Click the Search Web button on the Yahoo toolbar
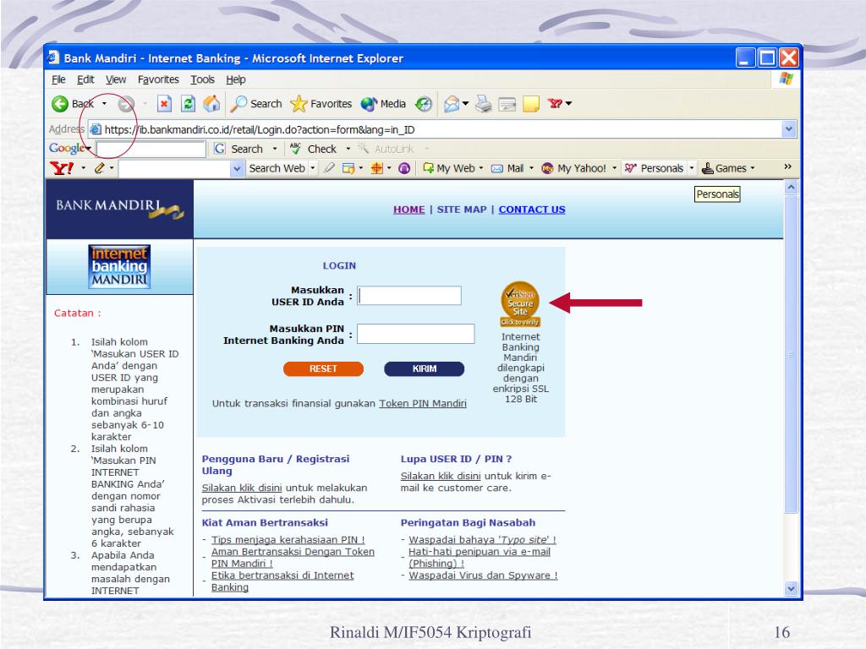 (277, 168)
